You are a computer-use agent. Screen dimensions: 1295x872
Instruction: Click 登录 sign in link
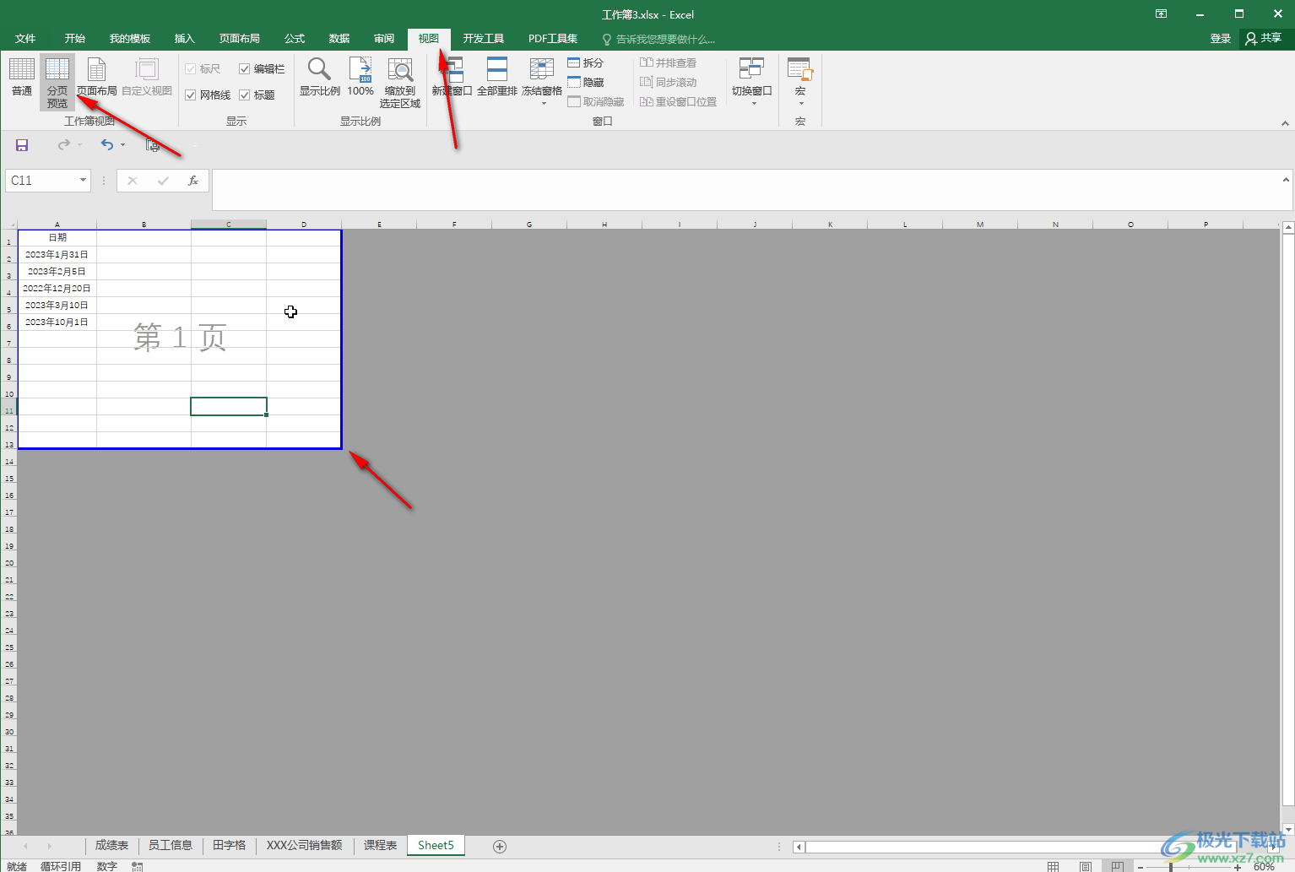pyautogui.click(x=1221, y=39)
